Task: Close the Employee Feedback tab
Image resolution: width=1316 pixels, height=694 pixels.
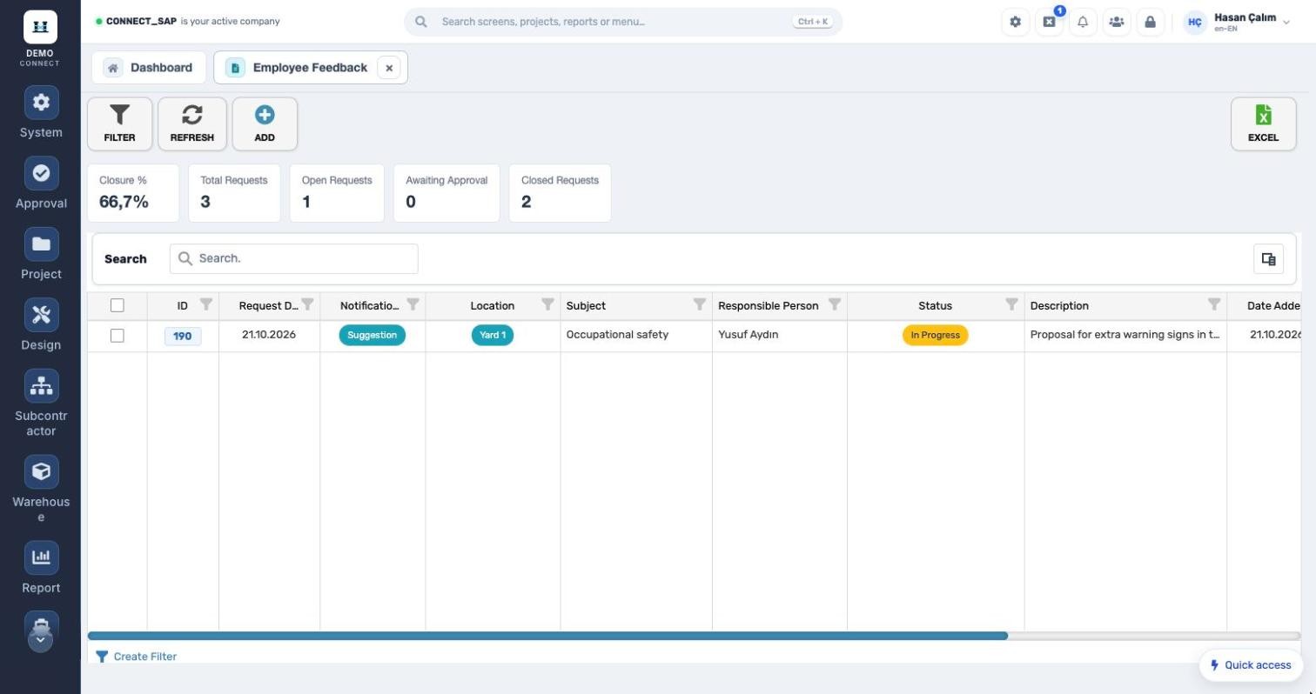Action: (x=389, y=68)
